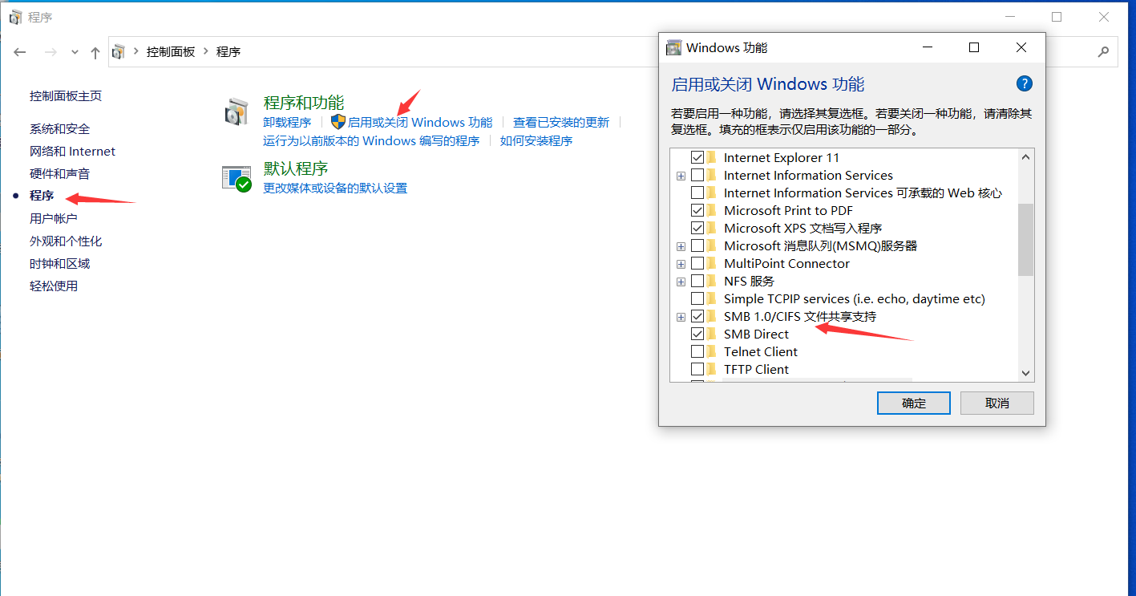This screenshot has height=596, width=1136.
Task: Click the 查看已安装的更新 link
Action: 561,122
